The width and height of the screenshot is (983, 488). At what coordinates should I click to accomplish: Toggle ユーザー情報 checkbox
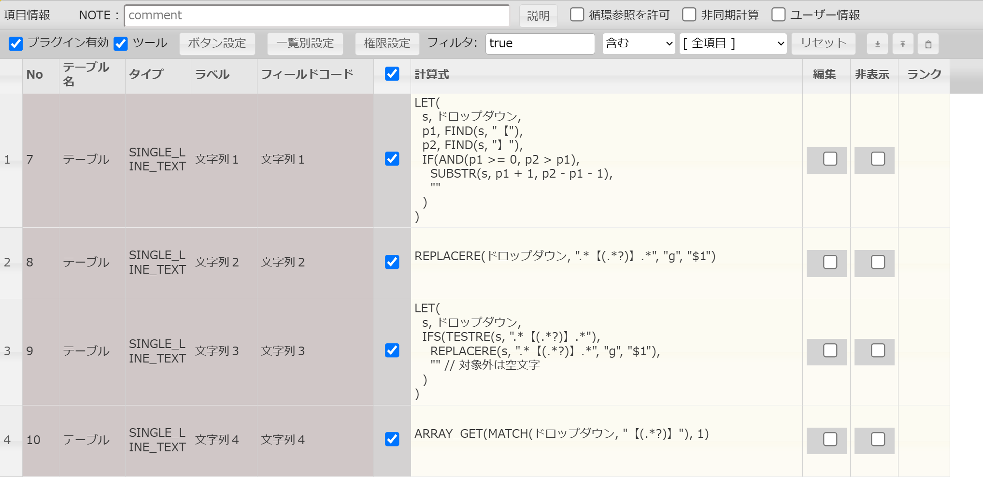(778, 14)
